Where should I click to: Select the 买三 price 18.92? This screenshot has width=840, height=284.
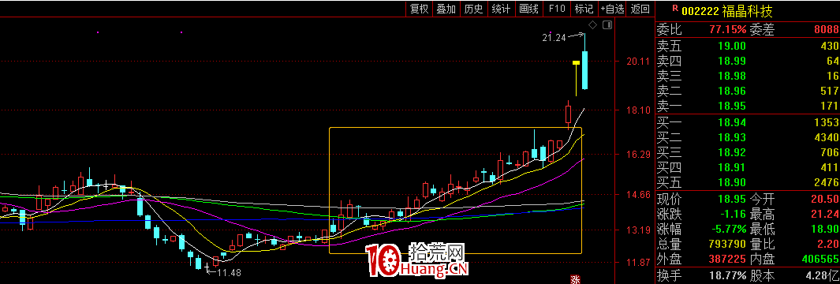[x=731, y=153]
